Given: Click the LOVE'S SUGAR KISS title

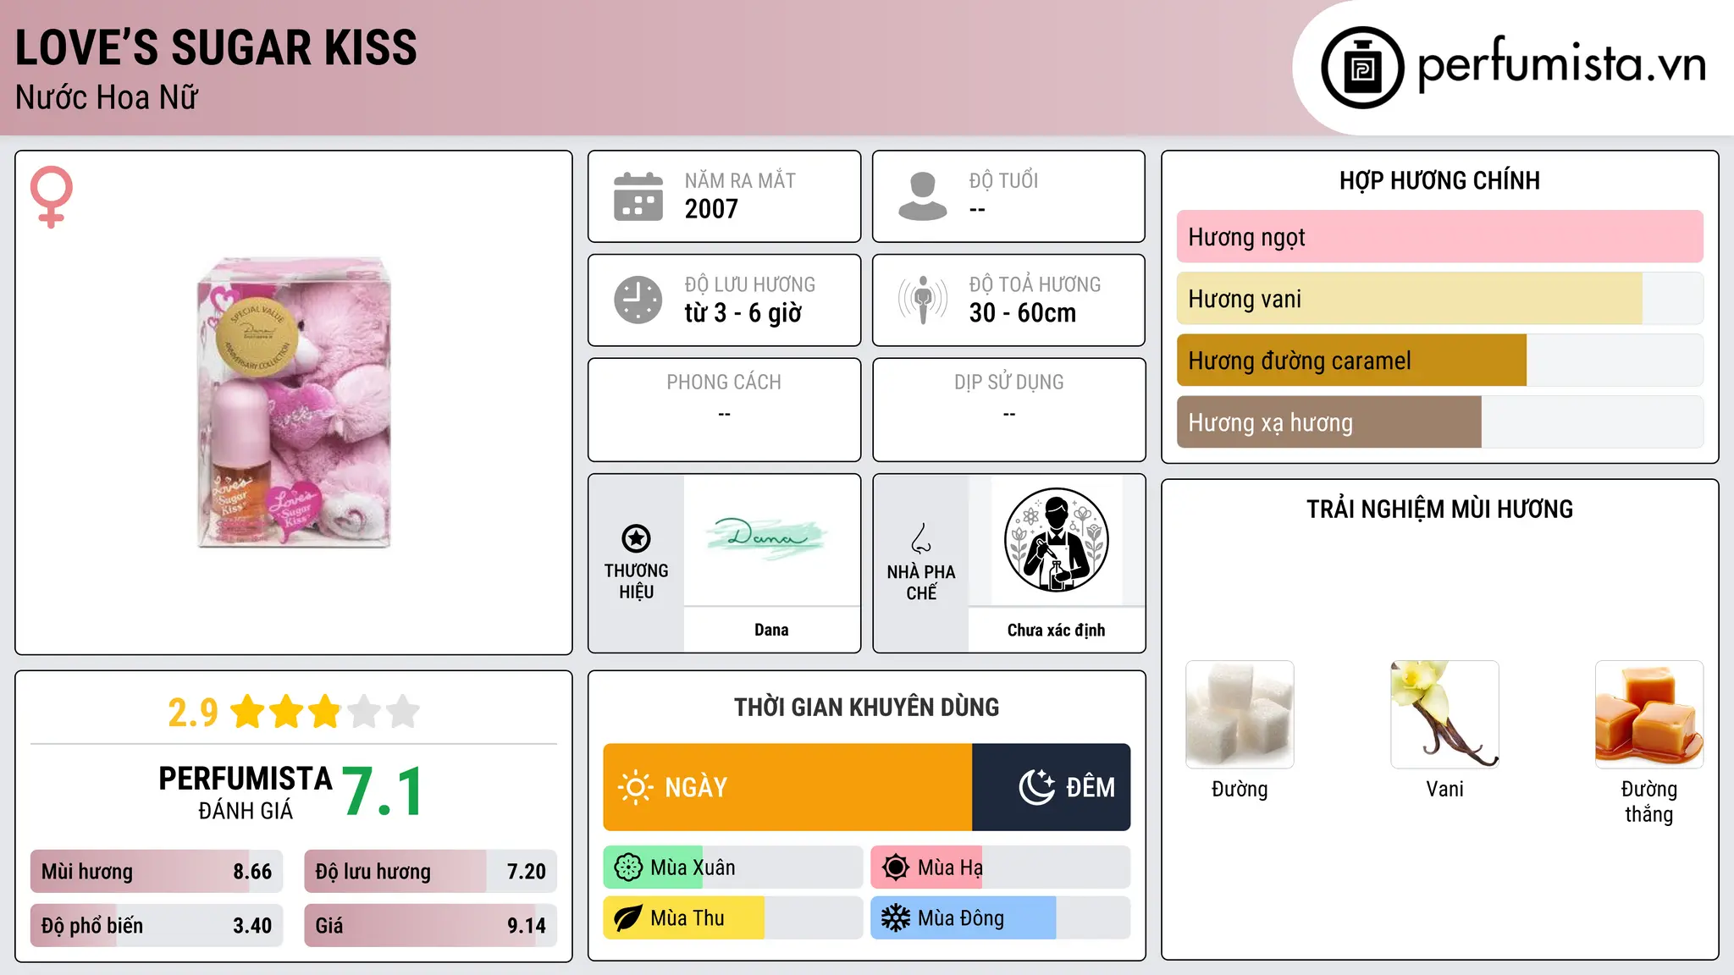Looking at the screenshot, I should (216, 47).
